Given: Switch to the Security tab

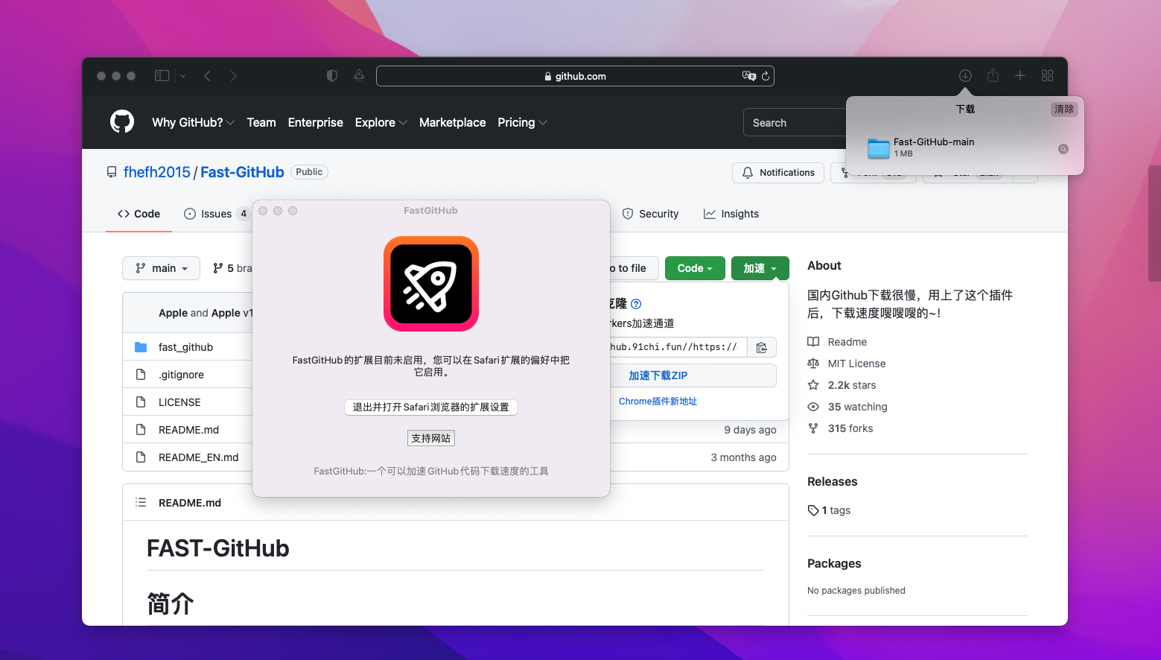Looking at the screenshot, I should 650,214.
